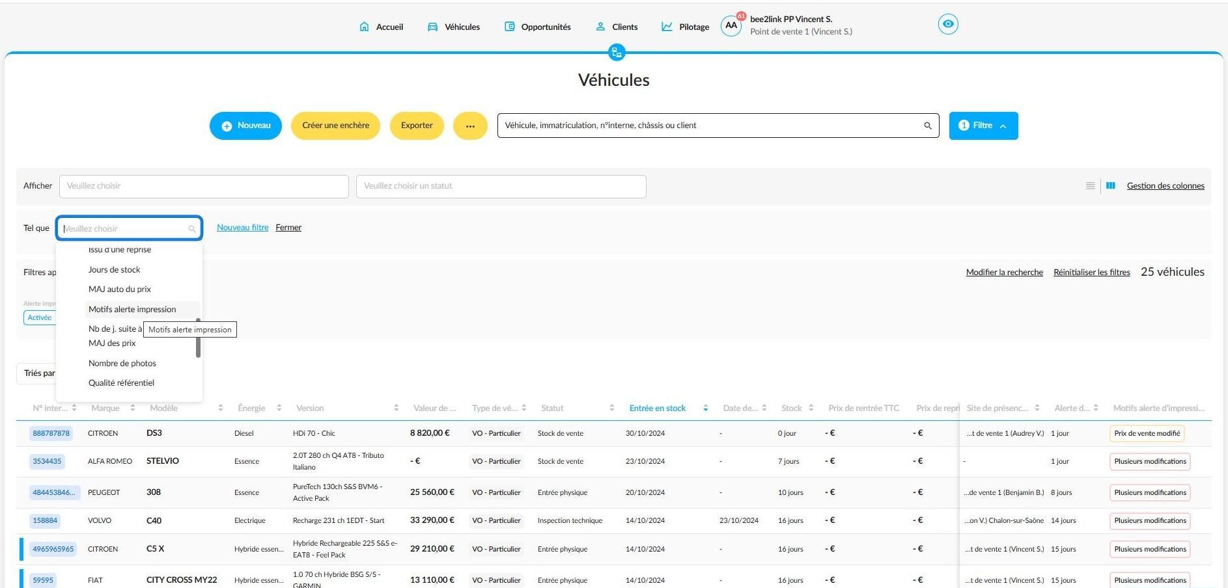Click the 'Tel que' filter input field
This screenshot has height=588, width=1228.
pyautogui.click(x=129, y=228)
